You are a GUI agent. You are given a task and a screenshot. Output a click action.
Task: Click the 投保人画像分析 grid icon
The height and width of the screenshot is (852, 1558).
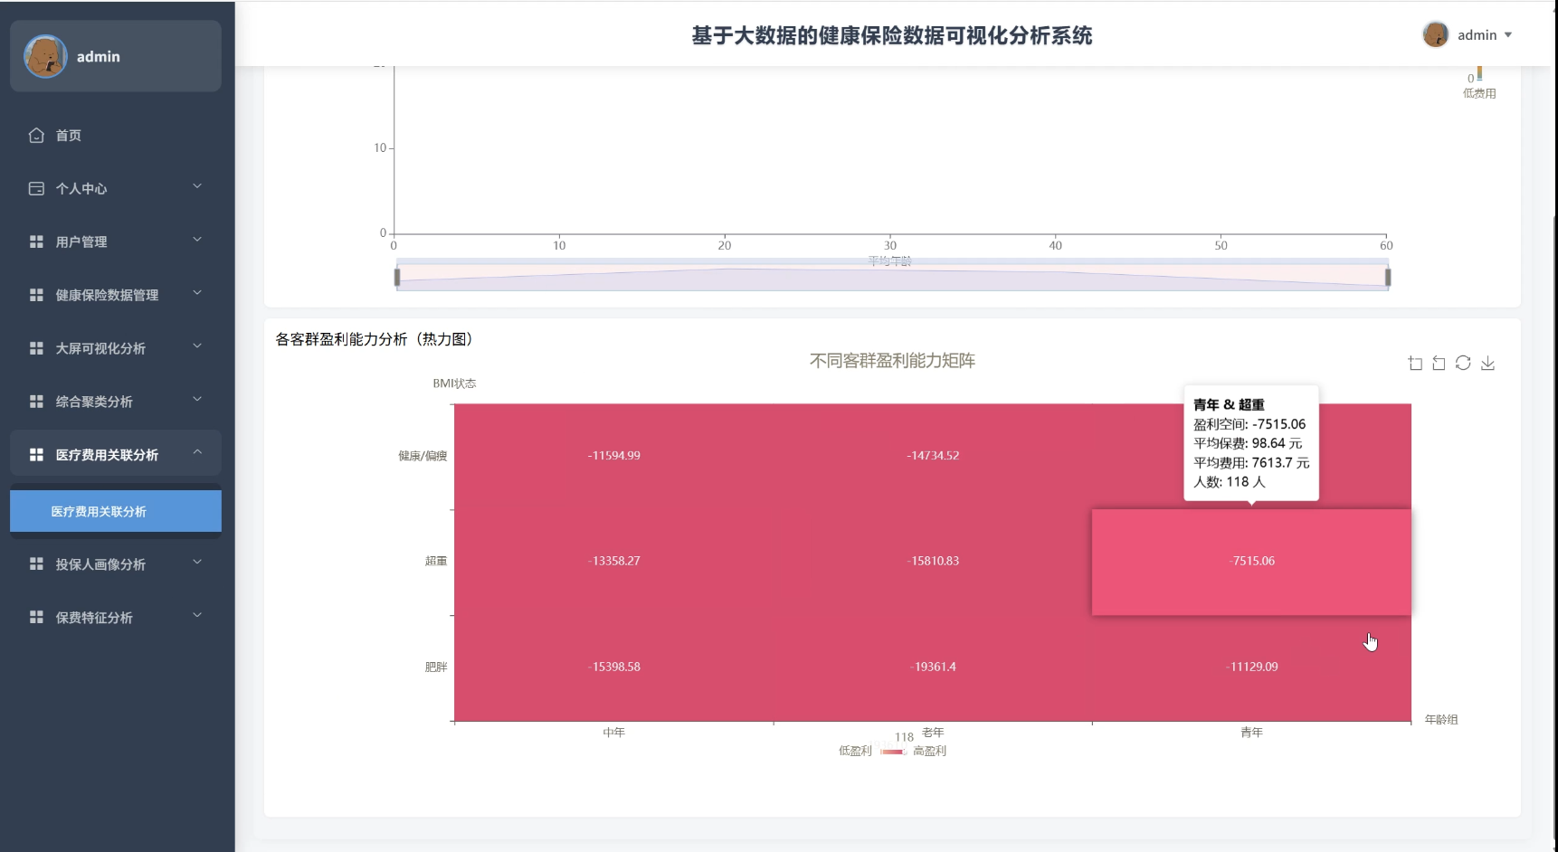(x=36, y=564)
